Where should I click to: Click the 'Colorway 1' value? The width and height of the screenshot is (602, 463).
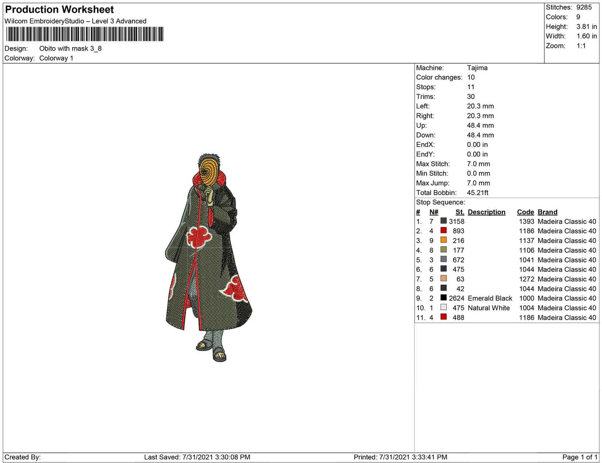click(56, 58)
